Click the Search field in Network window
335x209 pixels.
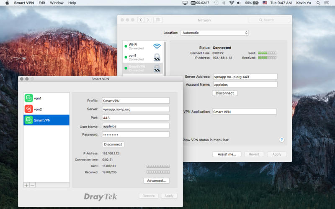pyautogui.click(x=269, y=20)
